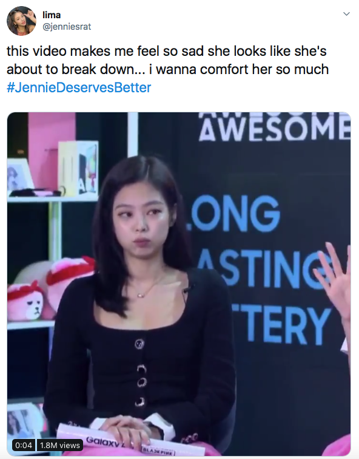This screenshot has width=359, height=459.
Task: Expand the tweet options chevron
Action: (x=346, y=14)
